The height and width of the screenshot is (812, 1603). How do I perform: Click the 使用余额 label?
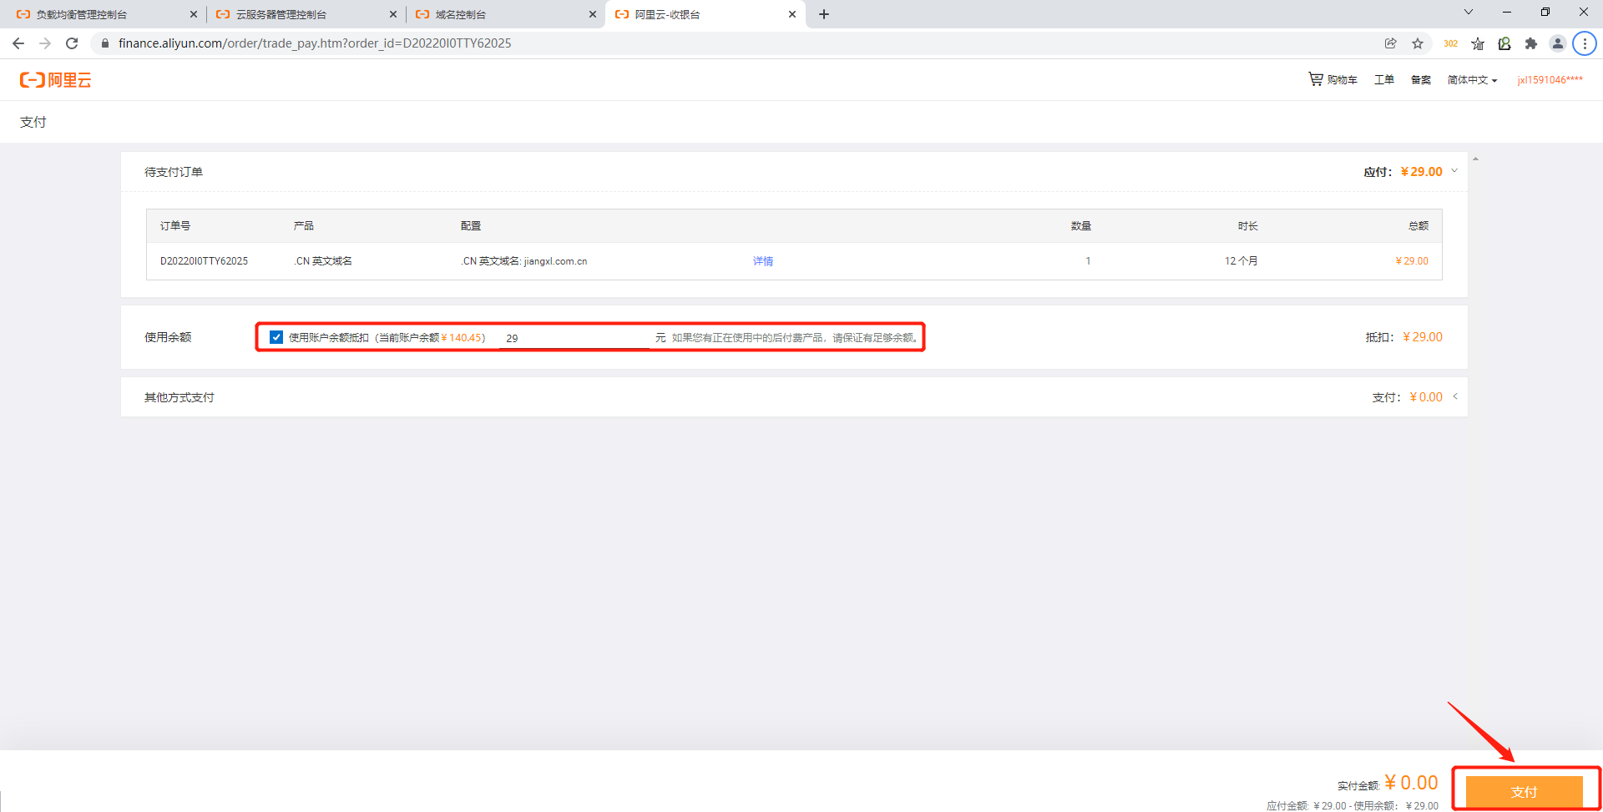point(168,337)
